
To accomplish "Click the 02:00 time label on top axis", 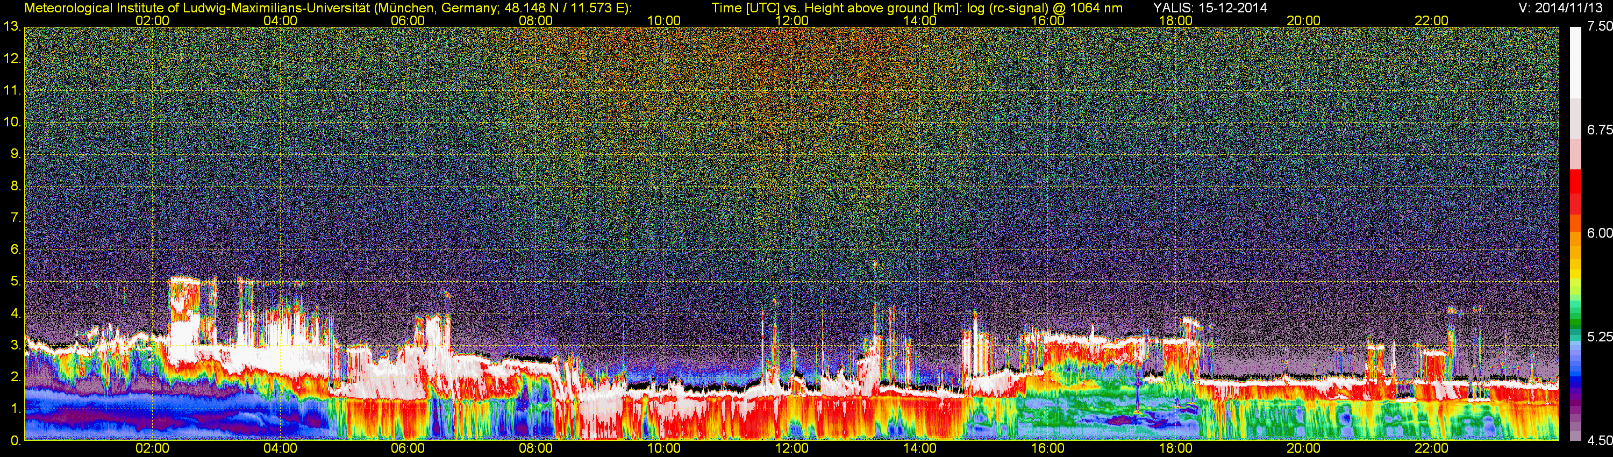I will (152, 20).
